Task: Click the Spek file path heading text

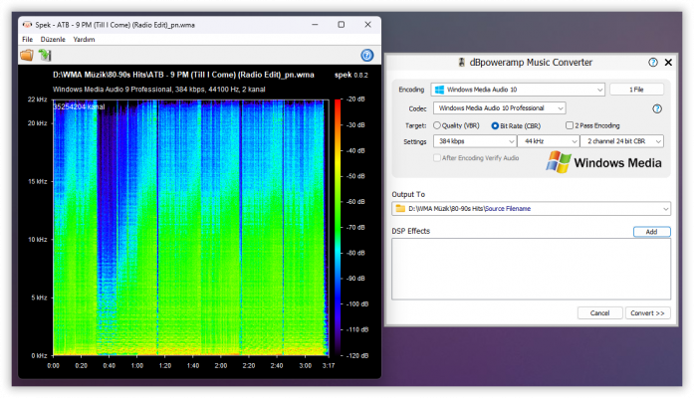Action: tap(183, 75)
